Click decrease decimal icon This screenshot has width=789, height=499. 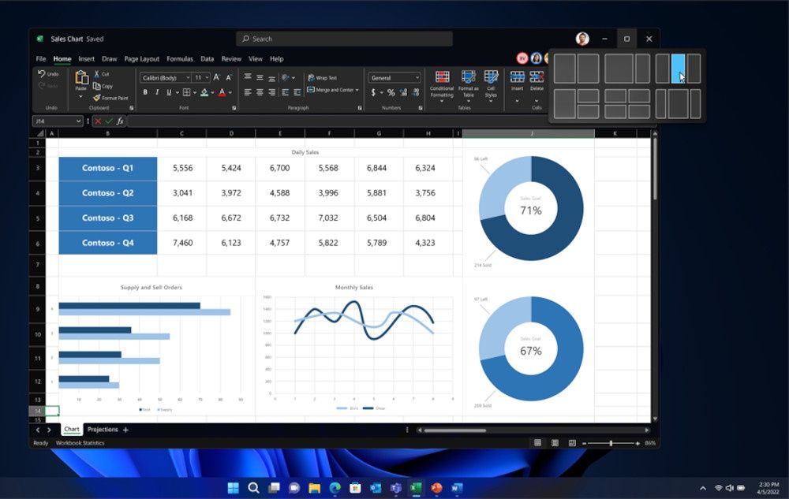click(416, 92)
